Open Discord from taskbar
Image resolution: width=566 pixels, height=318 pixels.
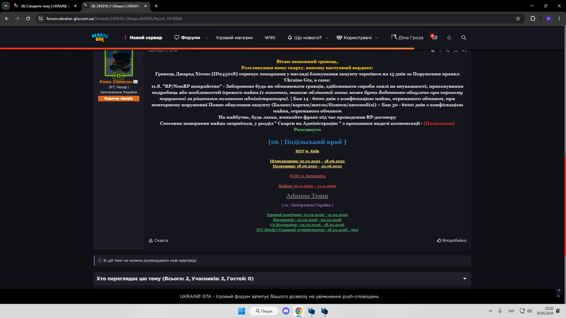(286, 311)
